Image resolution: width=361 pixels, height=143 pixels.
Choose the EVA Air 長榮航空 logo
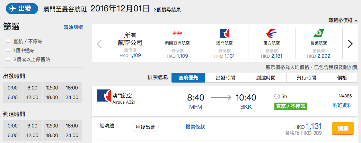click(x=319, y=33)
